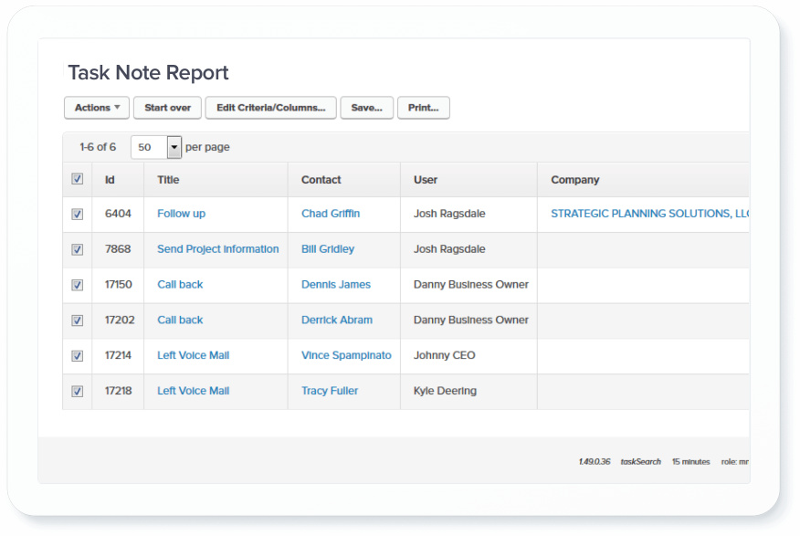Click the Id cell 17202

coord(120,320)
